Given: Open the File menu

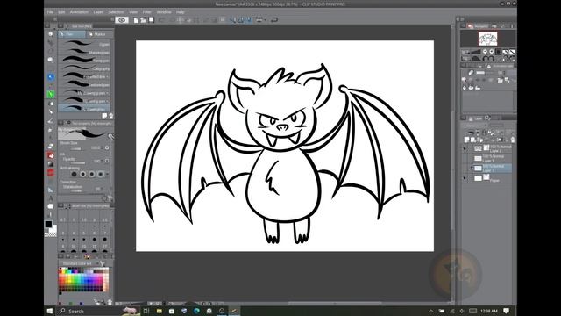Looking at the screenshot, I should point(50,12).
